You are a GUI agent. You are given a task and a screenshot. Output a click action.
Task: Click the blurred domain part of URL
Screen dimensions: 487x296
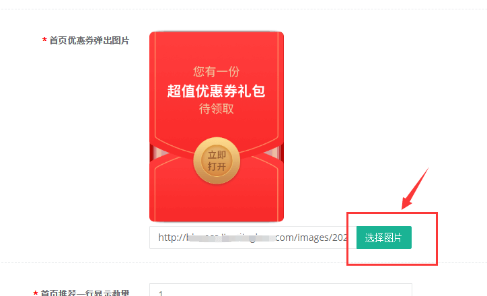point(231,238)
